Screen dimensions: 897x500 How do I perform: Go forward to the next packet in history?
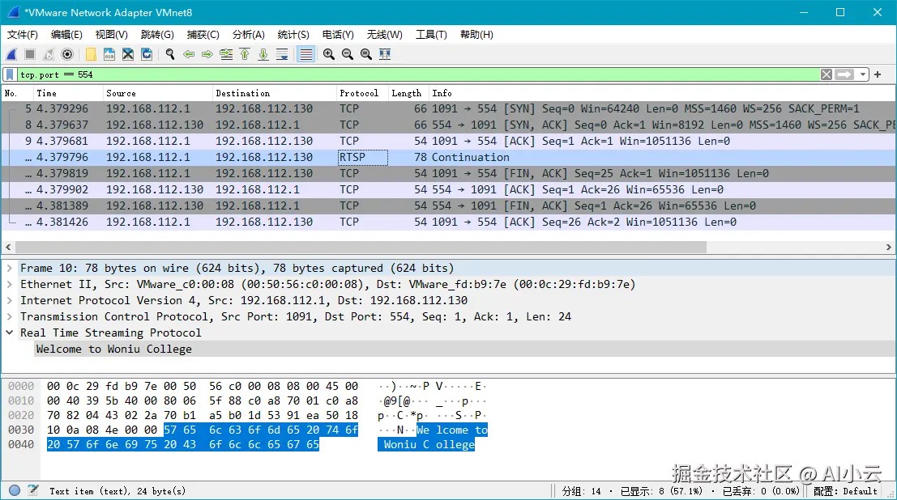pos(207,54)
